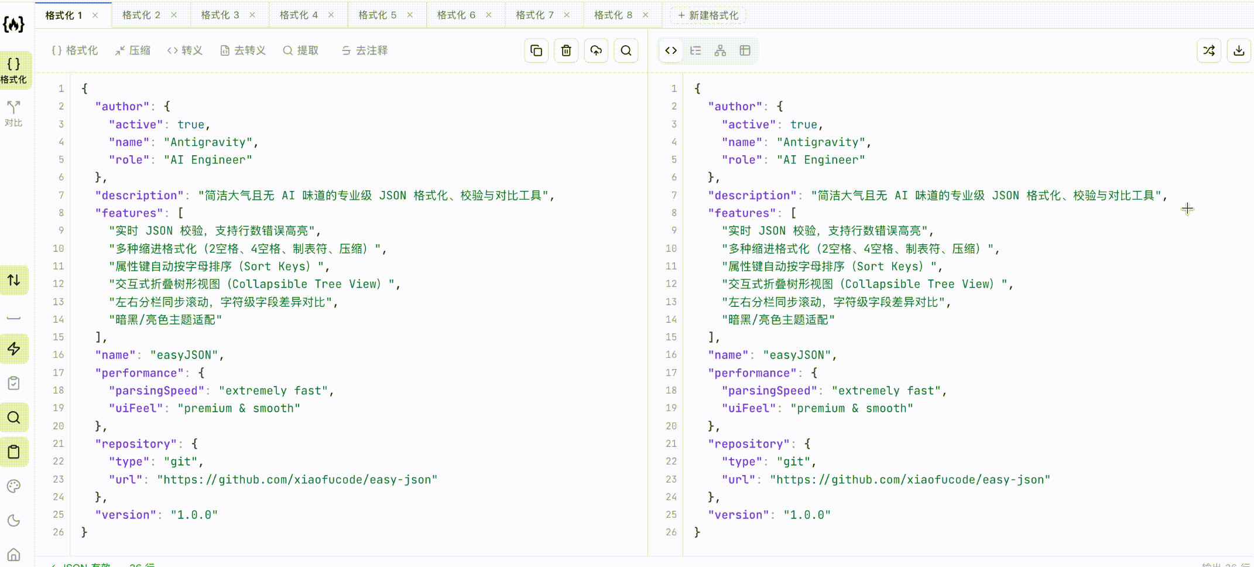
Task: Toggle the up-down sort arrows sidebar icon
Action: (13, 280)
